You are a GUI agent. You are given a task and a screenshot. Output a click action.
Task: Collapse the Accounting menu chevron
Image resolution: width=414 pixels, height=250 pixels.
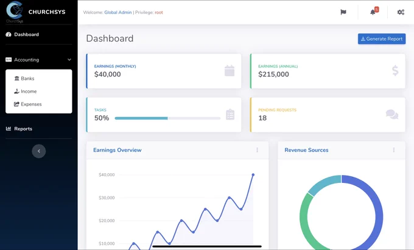(69, 60)
